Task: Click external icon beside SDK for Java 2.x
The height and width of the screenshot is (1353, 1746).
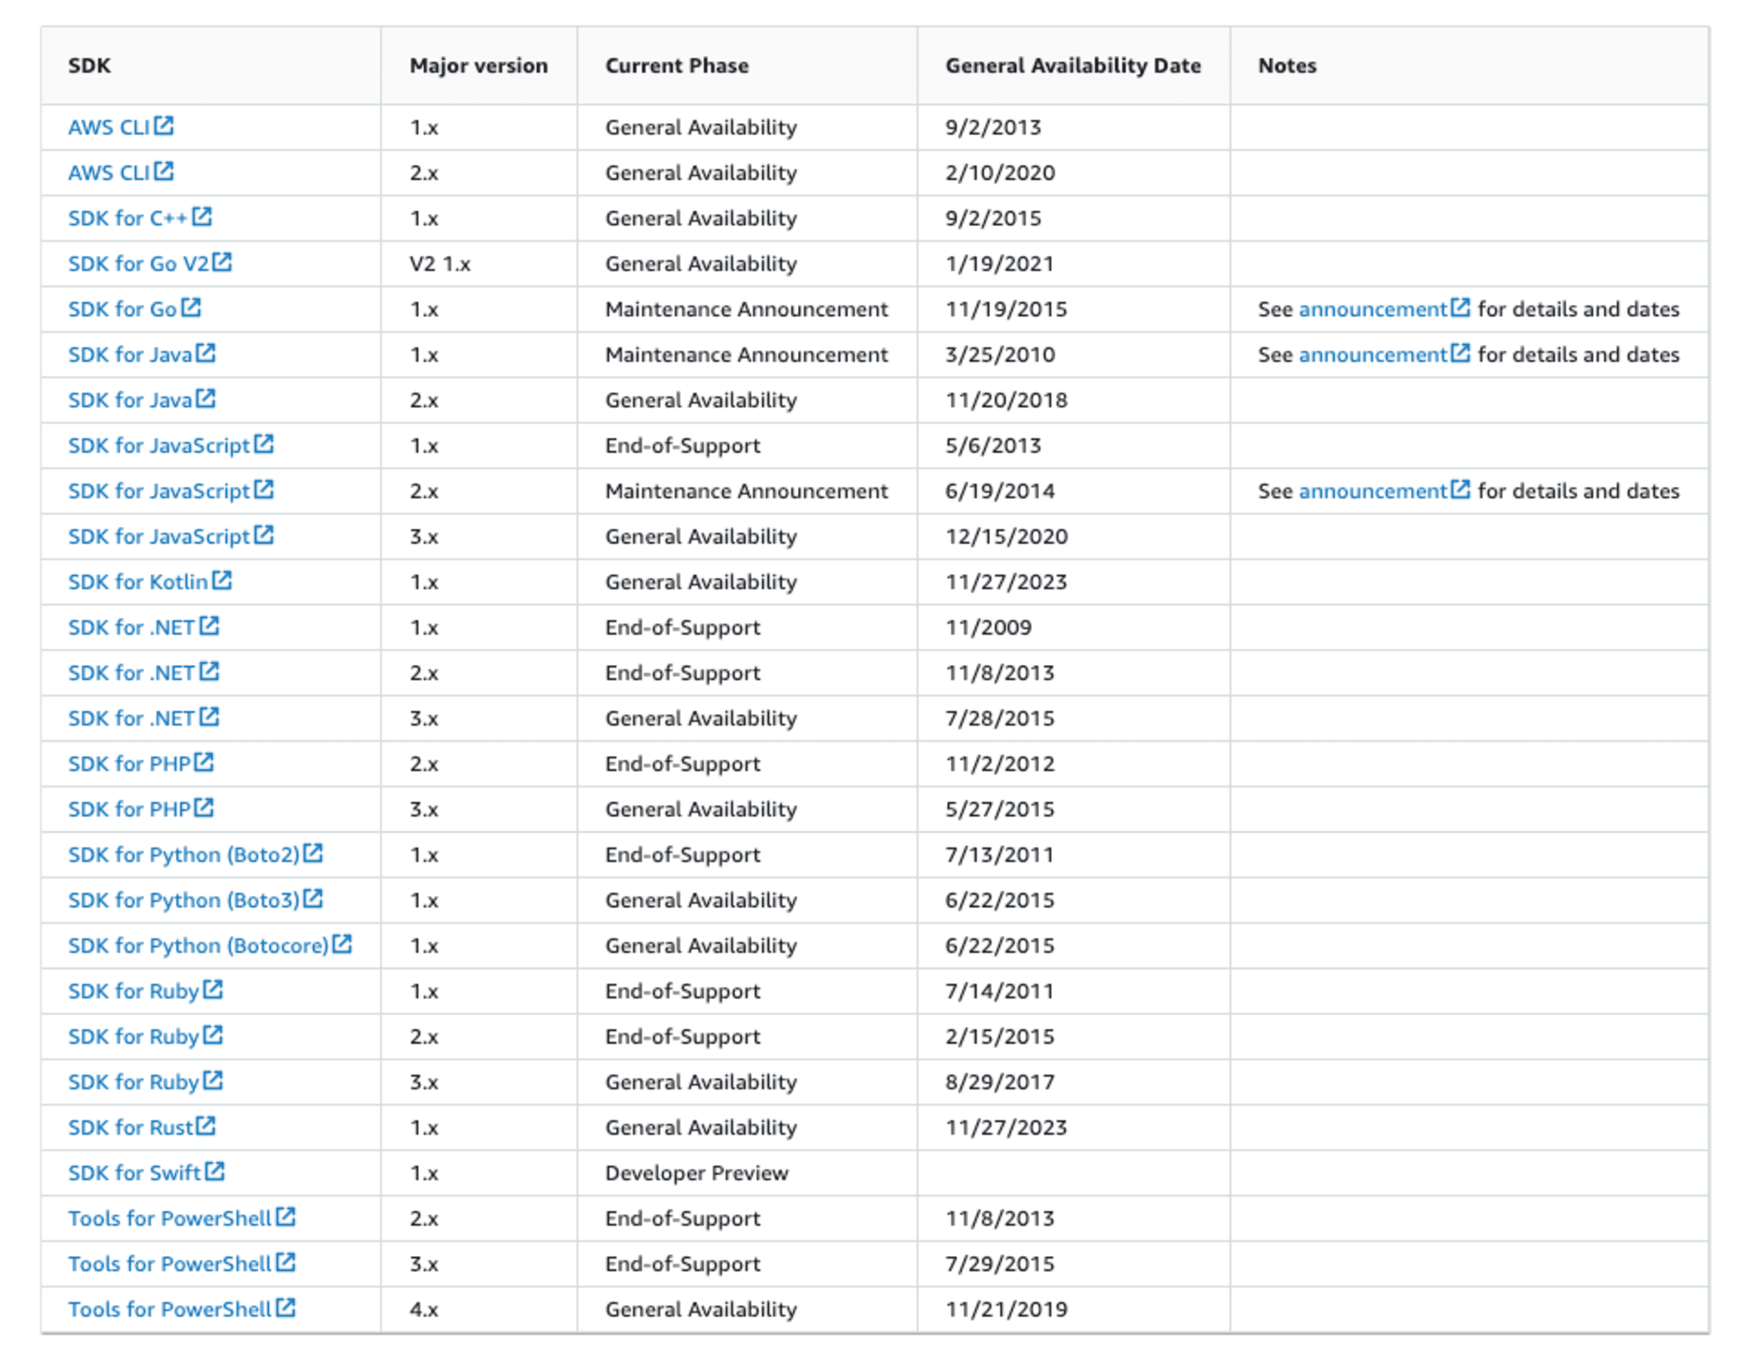Action: [206, 398]
